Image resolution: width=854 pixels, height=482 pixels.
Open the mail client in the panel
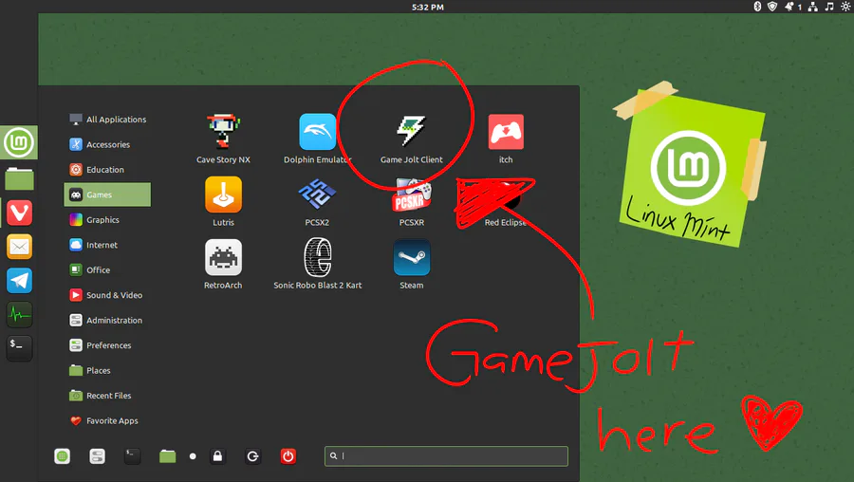click(19, 247)
